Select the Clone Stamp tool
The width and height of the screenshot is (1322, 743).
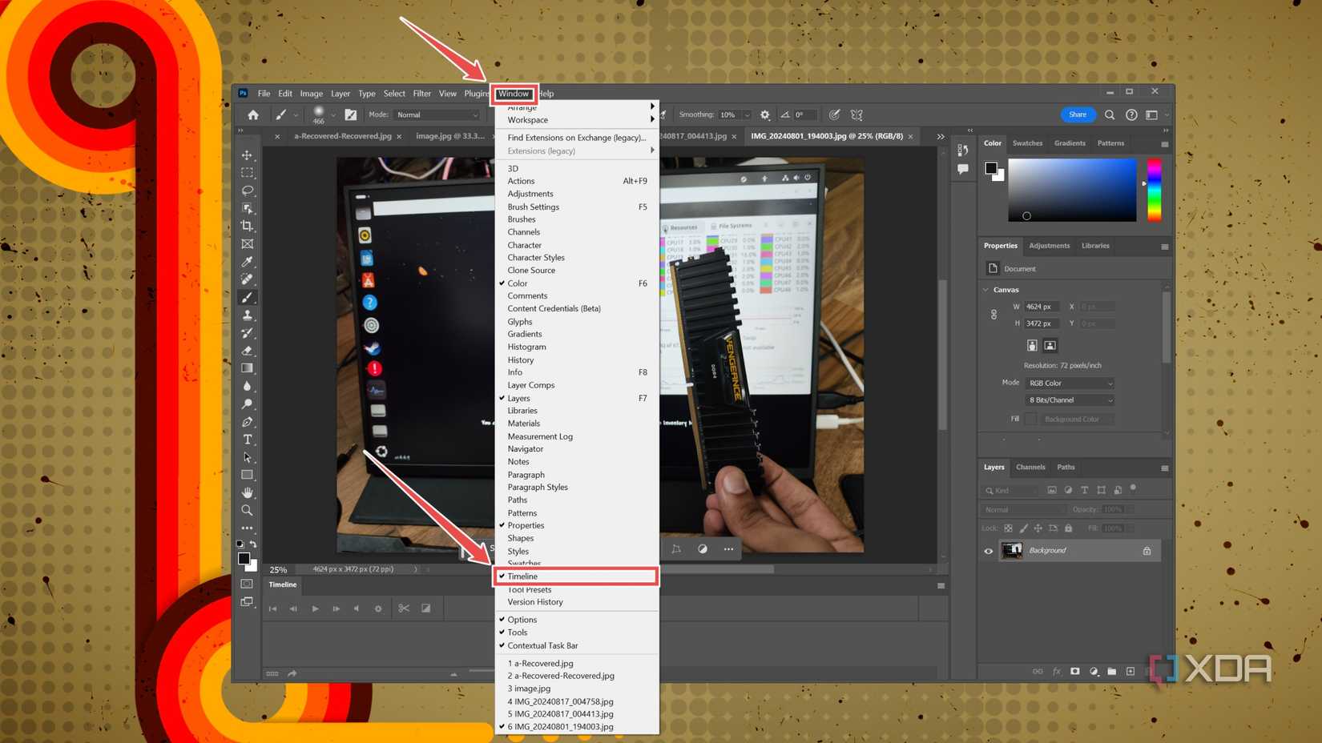247,315
